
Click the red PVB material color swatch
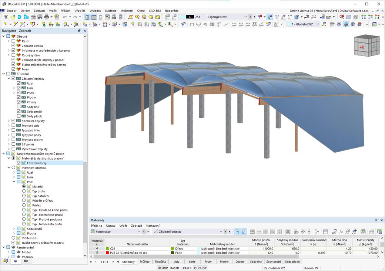[107, 253]
